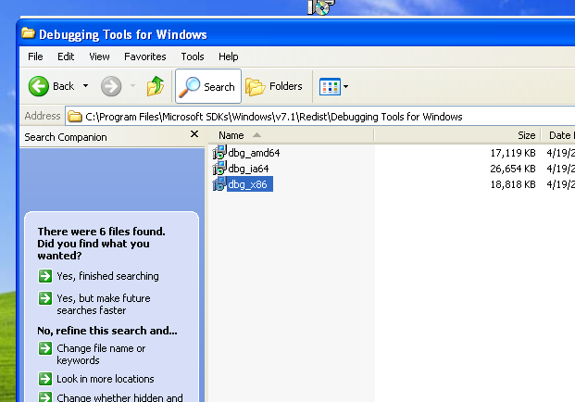Click the dbg_amd64 file name
Image resolution: width=575 pixels, height=402 pixels.
point(254,153)
